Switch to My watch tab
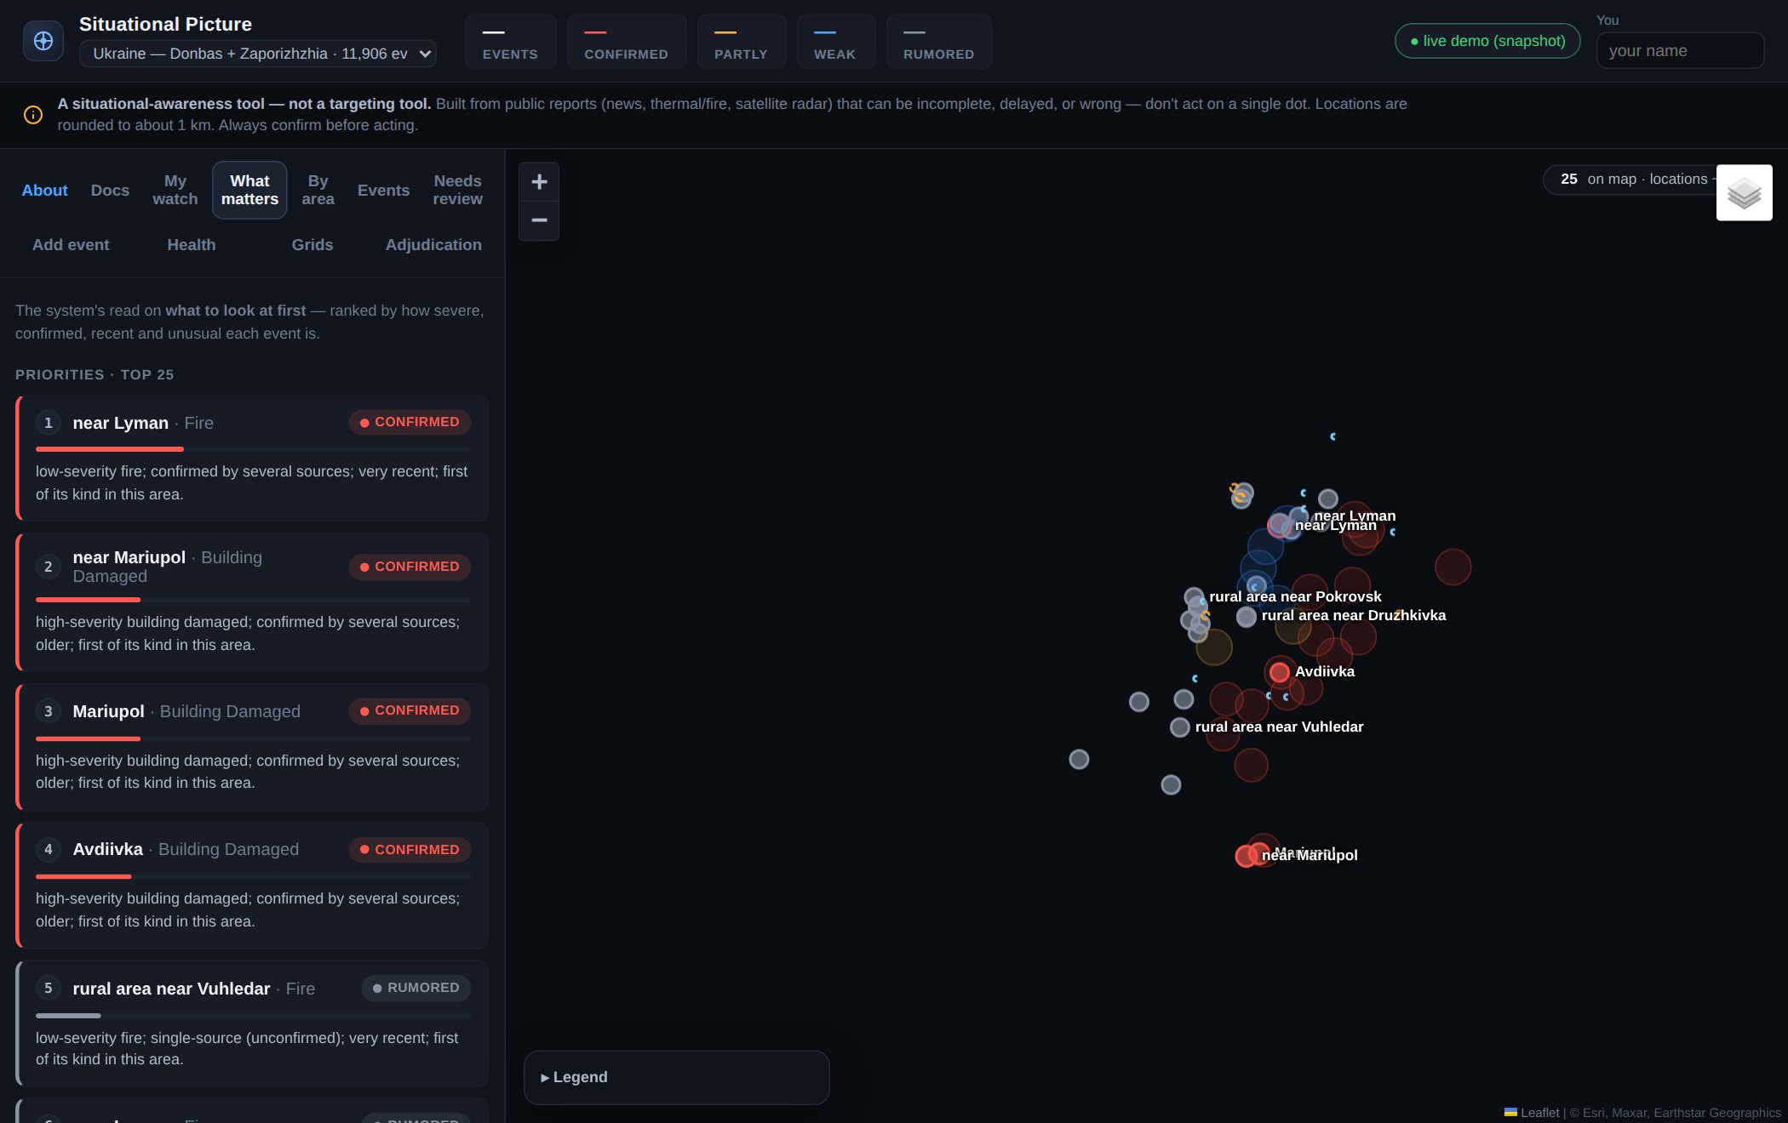This screenshot has height=1123, width=1788. (x=175, y=190)
